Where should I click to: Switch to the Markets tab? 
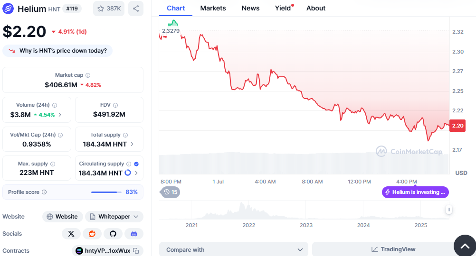click(x=213, y=8)
